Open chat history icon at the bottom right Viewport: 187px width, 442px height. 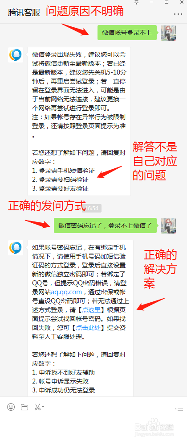click(179, 409)
